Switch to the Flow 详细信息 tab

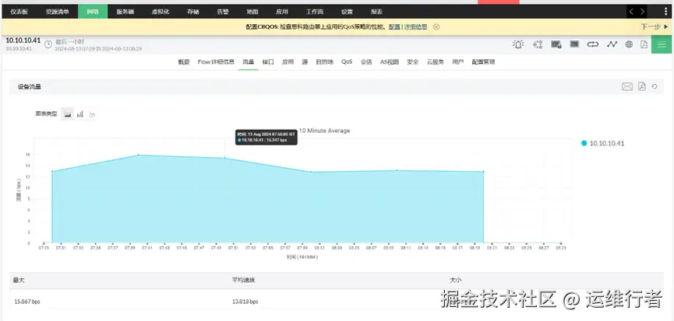[x=216, y=61]
